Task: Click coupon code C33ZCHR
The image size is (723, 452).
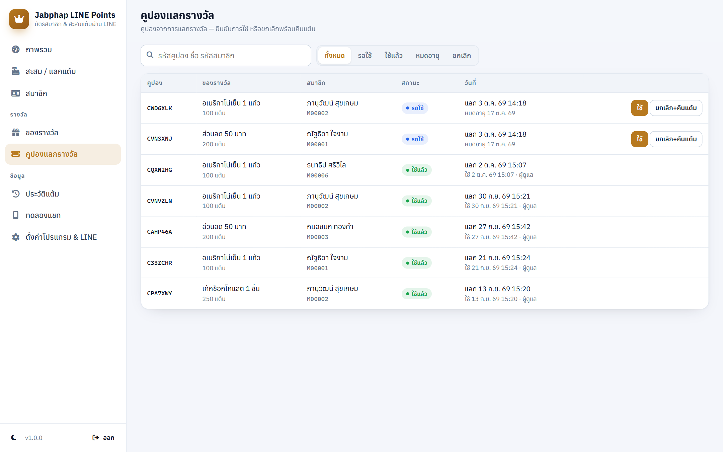Action: [x=160, y=263]
